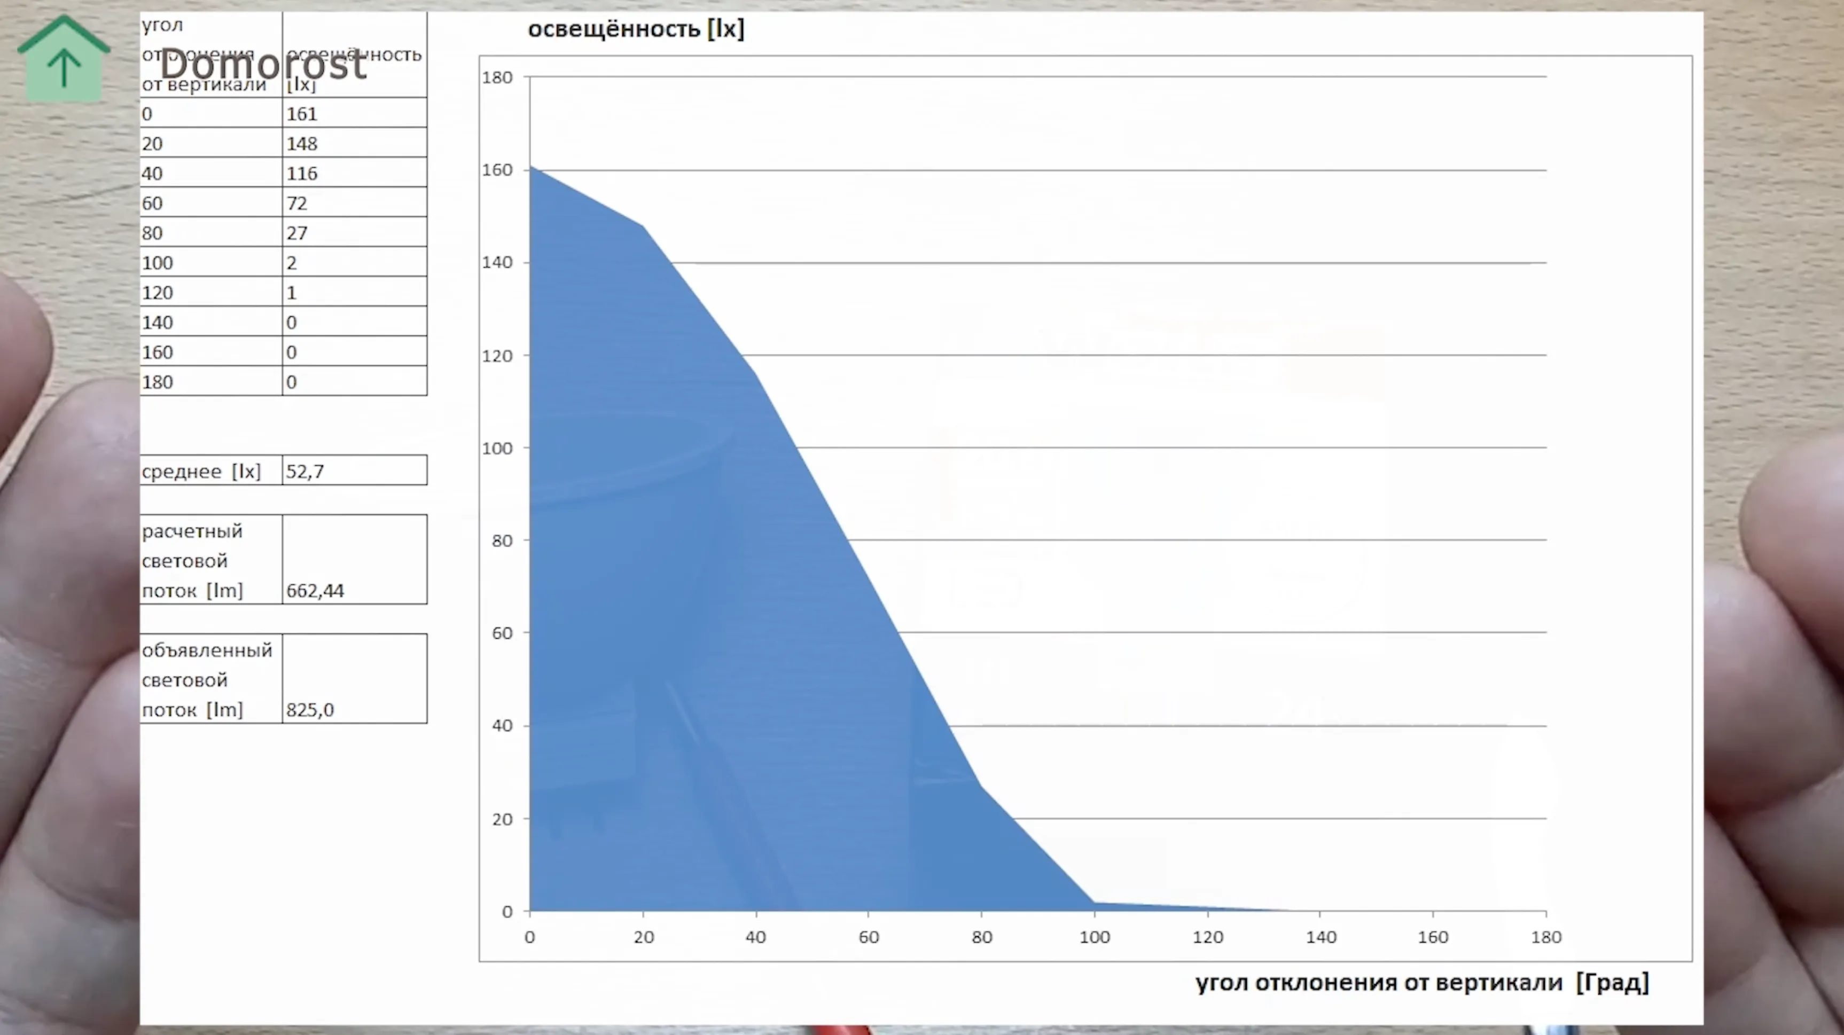Click the cell with illuminance 116
Image resolution: width=1844 pixels, height=1035 pixels.
click(354, 173)
